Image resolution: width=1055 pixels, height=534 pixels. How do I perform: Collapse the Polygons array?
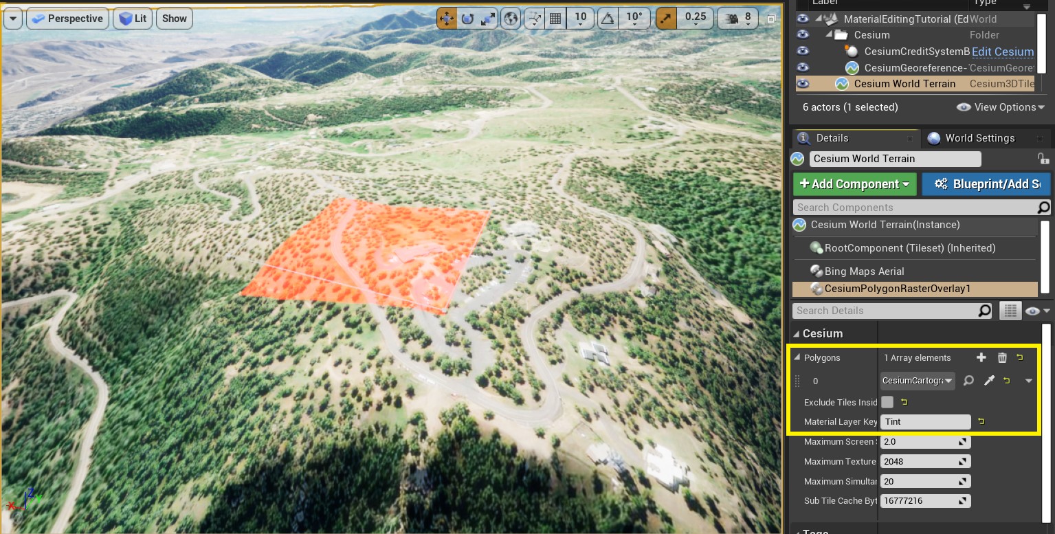click(797, 358)
